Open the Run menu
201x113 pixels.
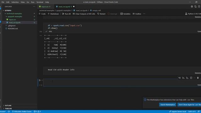coord(33,2)
